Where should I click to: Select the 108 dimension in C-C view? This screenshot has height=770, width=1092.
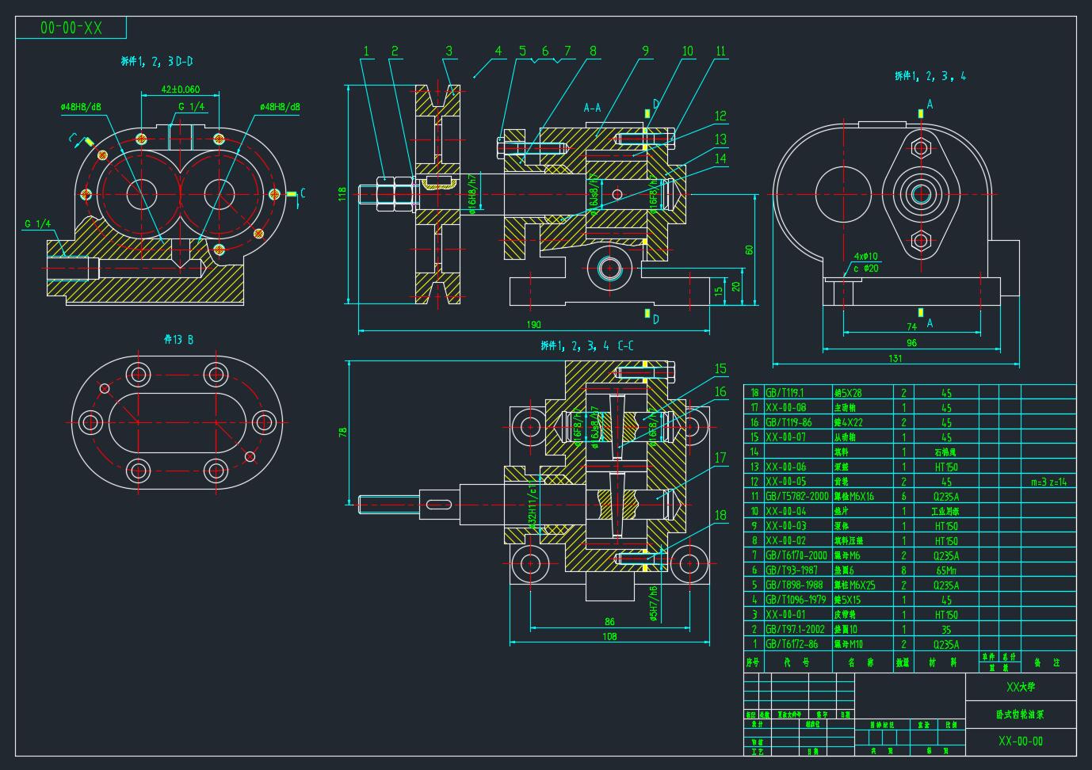pyautogui.click(x=609, y=635)
